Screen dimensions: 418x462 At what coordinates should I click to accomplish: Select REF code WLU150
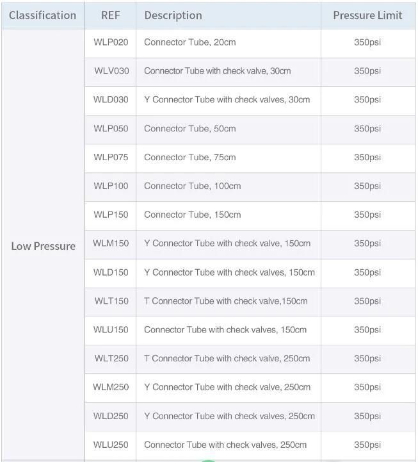click(111, 329)
